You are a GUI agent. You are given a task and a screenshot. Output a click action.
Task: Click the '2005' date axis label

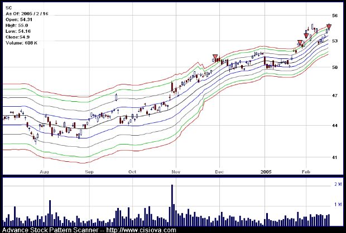(266, 172)
